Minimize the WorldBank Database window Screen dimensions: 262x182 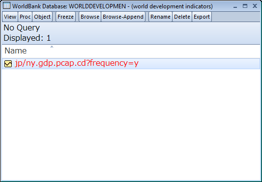[x=235, y=7]
